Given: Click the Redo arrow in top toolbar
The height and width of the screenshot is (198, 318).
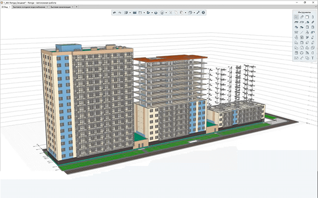Looking at the screenshot, I should (120, 12).
